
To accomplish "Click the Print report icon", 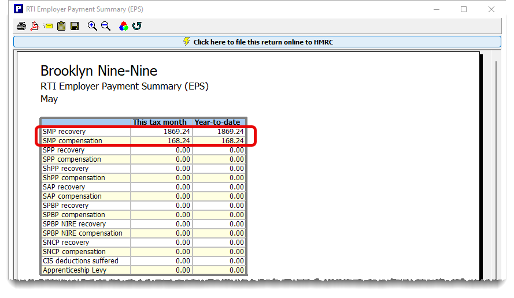I will (x=21, y=26).
